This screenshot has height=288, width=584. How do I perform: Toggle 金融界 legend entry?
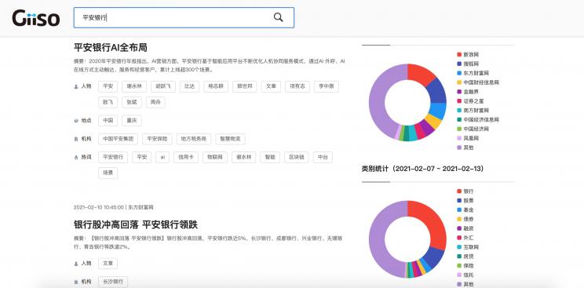click(x=468, y=92)
